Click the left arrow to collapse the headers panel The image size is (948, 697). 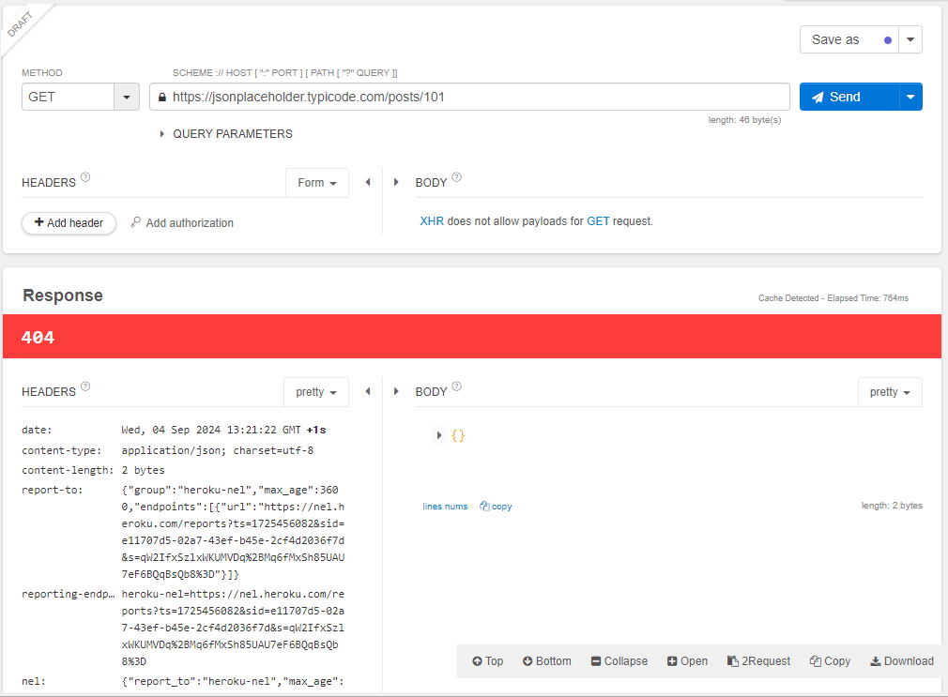click(367, 182)
